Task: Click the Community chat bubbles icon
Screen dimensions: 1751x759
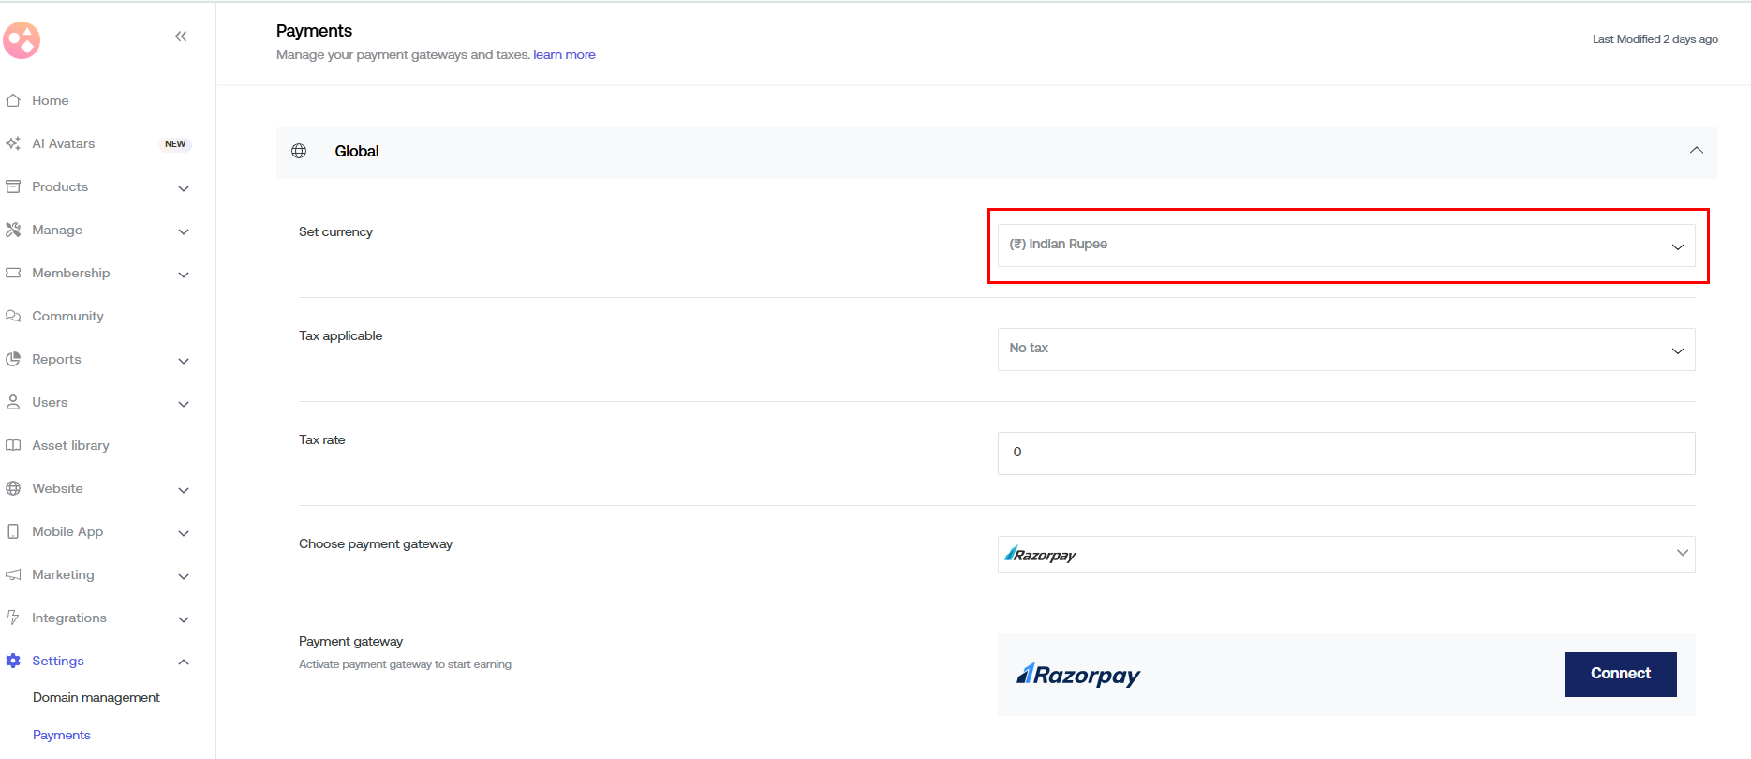Action: coord(13,316)
